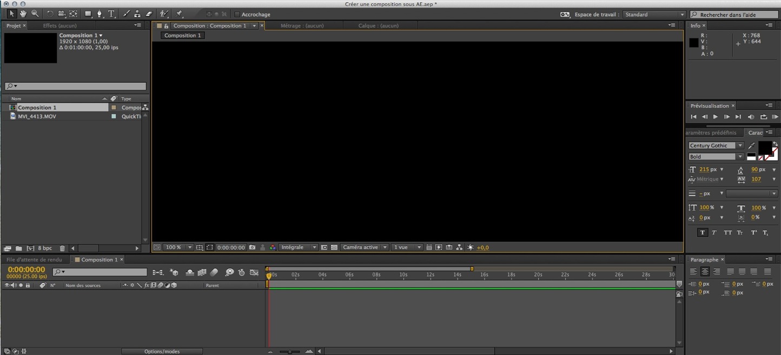Take a snapshot of the composition view
The height and width of the screenshot is (355, 781).
click(252, 247)
